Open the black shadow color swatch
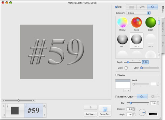The image size is (165, 120). (x=153, y=114)
